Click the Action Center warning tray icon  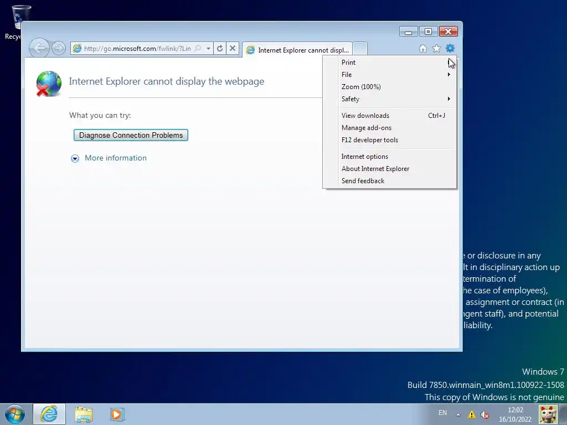[472, 414]
